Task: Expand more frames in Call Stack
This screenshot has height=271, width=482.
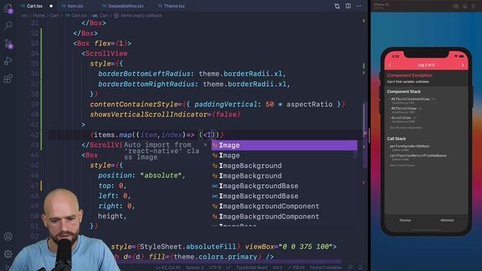Action: click(402, 166)
